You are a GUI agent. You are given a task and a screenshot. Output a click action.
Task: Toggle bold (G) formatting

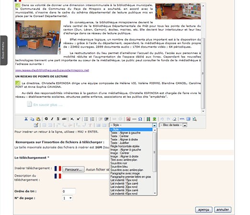tap(46, 119)
